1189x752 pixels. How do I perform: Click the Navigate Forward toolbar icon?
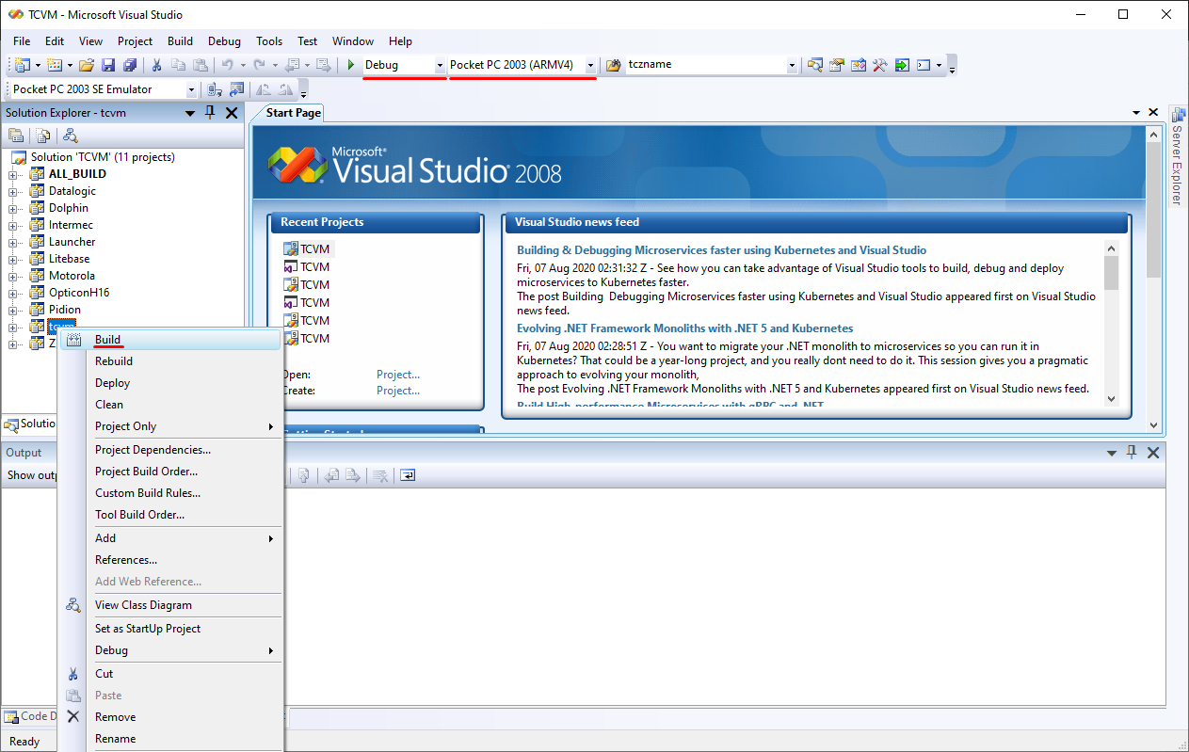tap(323, 65)
